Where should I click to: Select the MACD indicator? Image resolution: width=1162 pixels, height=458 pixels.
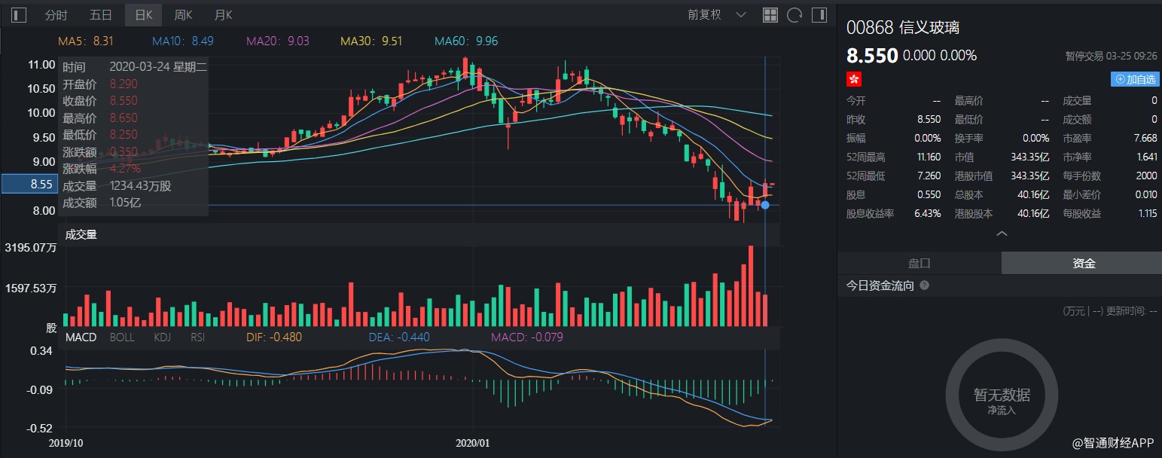[81, 337]
